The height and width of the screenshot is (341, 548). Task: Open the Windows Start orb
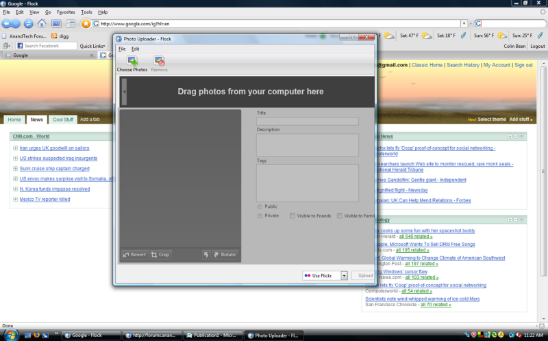coord(11,335)
